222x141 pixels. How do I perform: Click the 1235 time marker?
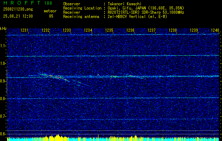pyautogui.click(x=109, y=30)
